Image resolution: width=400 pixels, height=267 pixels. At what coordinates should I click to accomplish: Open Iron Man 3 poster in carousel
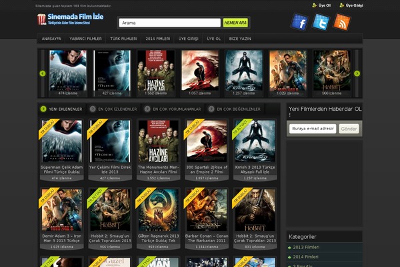tap(288, 70)
